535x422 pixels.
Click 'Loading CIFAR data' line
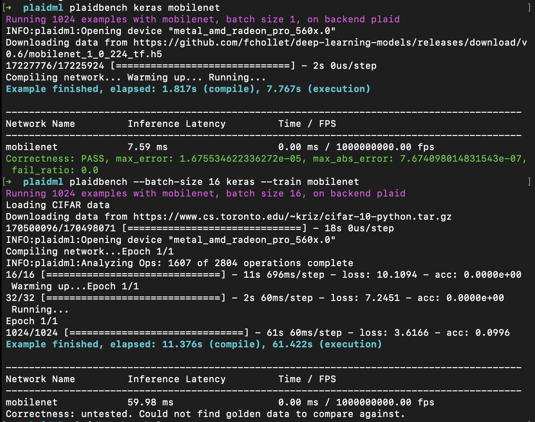tap(58, 205)
